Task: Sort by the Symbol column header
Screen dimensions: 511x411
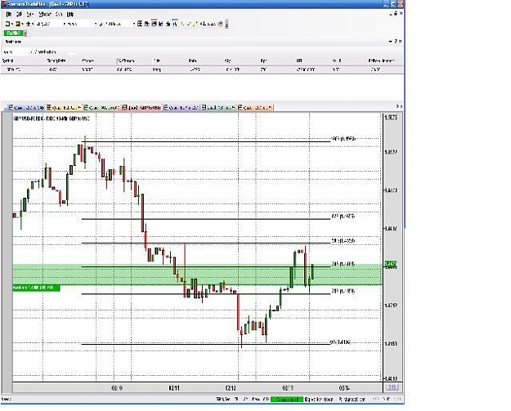Action: 7,61
